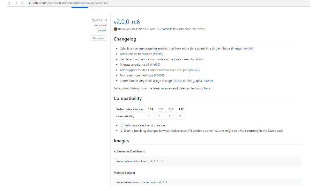Viewport: 313px width, 191px height.
Task: Click the 'token' inline code text
Action: 199,59
